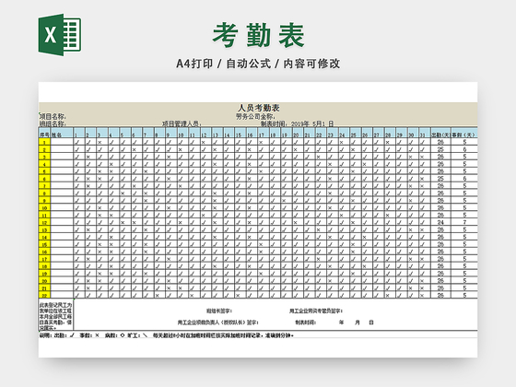Image resolution: width=516 pixels, height=387 pixels.
Task: Click yellow serial number cell 4
Action: pyautogui.click(x=44, y=164)
